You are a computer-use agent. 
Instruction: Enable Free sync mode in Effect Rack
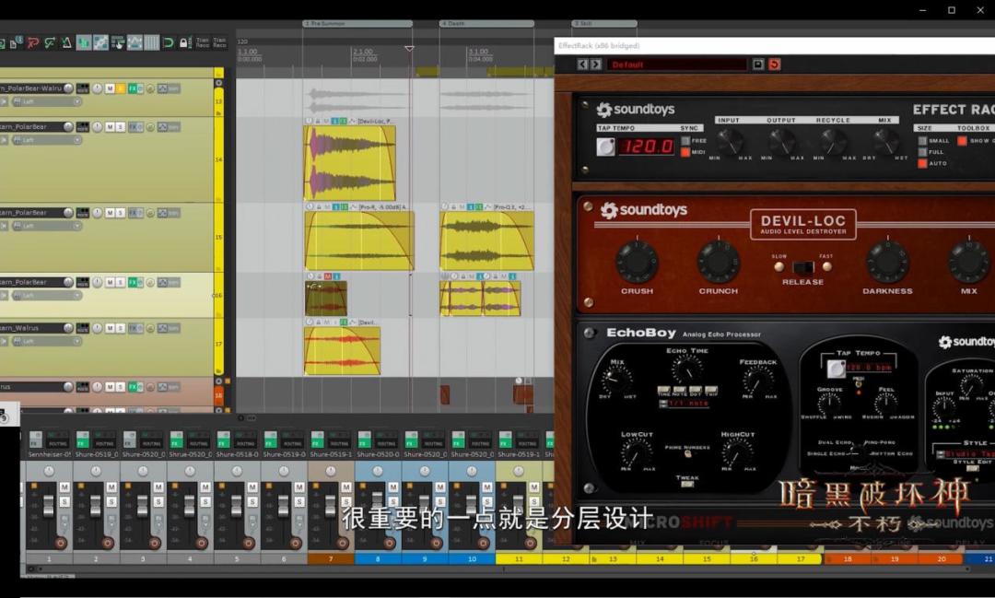click(685, 140)
